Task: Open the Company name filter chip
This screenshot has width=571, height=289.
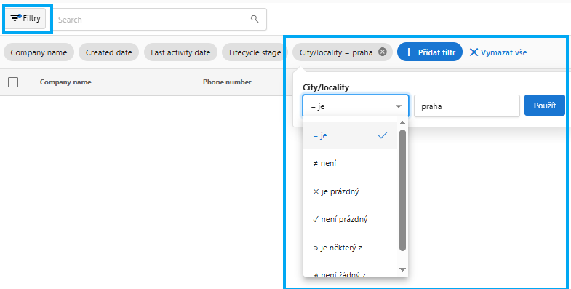Action: click(x=39, y=52)
